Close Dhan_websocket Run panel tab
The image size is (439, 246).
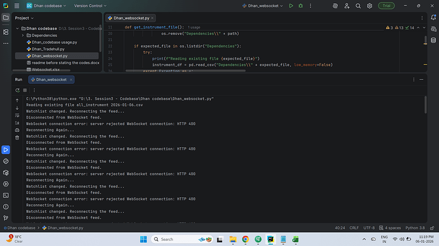(71, 79)
